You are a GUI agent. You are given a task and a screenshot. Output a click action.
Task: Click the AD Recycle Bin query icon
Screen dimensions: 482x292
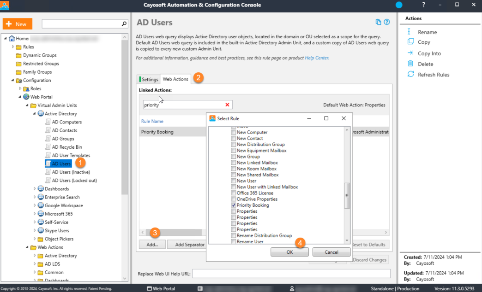click(x=48, y=147)
